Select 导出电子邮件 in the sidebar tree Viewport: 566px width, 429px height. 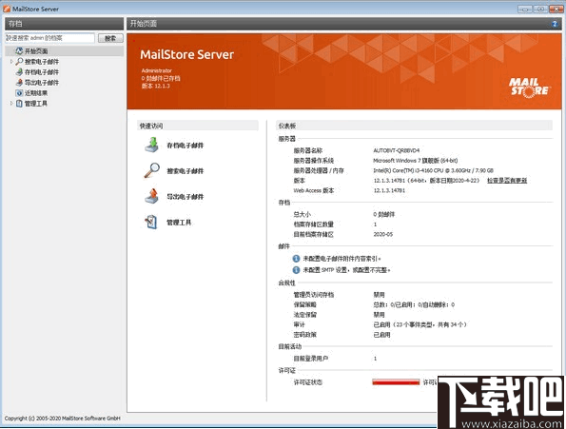[42, 83]
